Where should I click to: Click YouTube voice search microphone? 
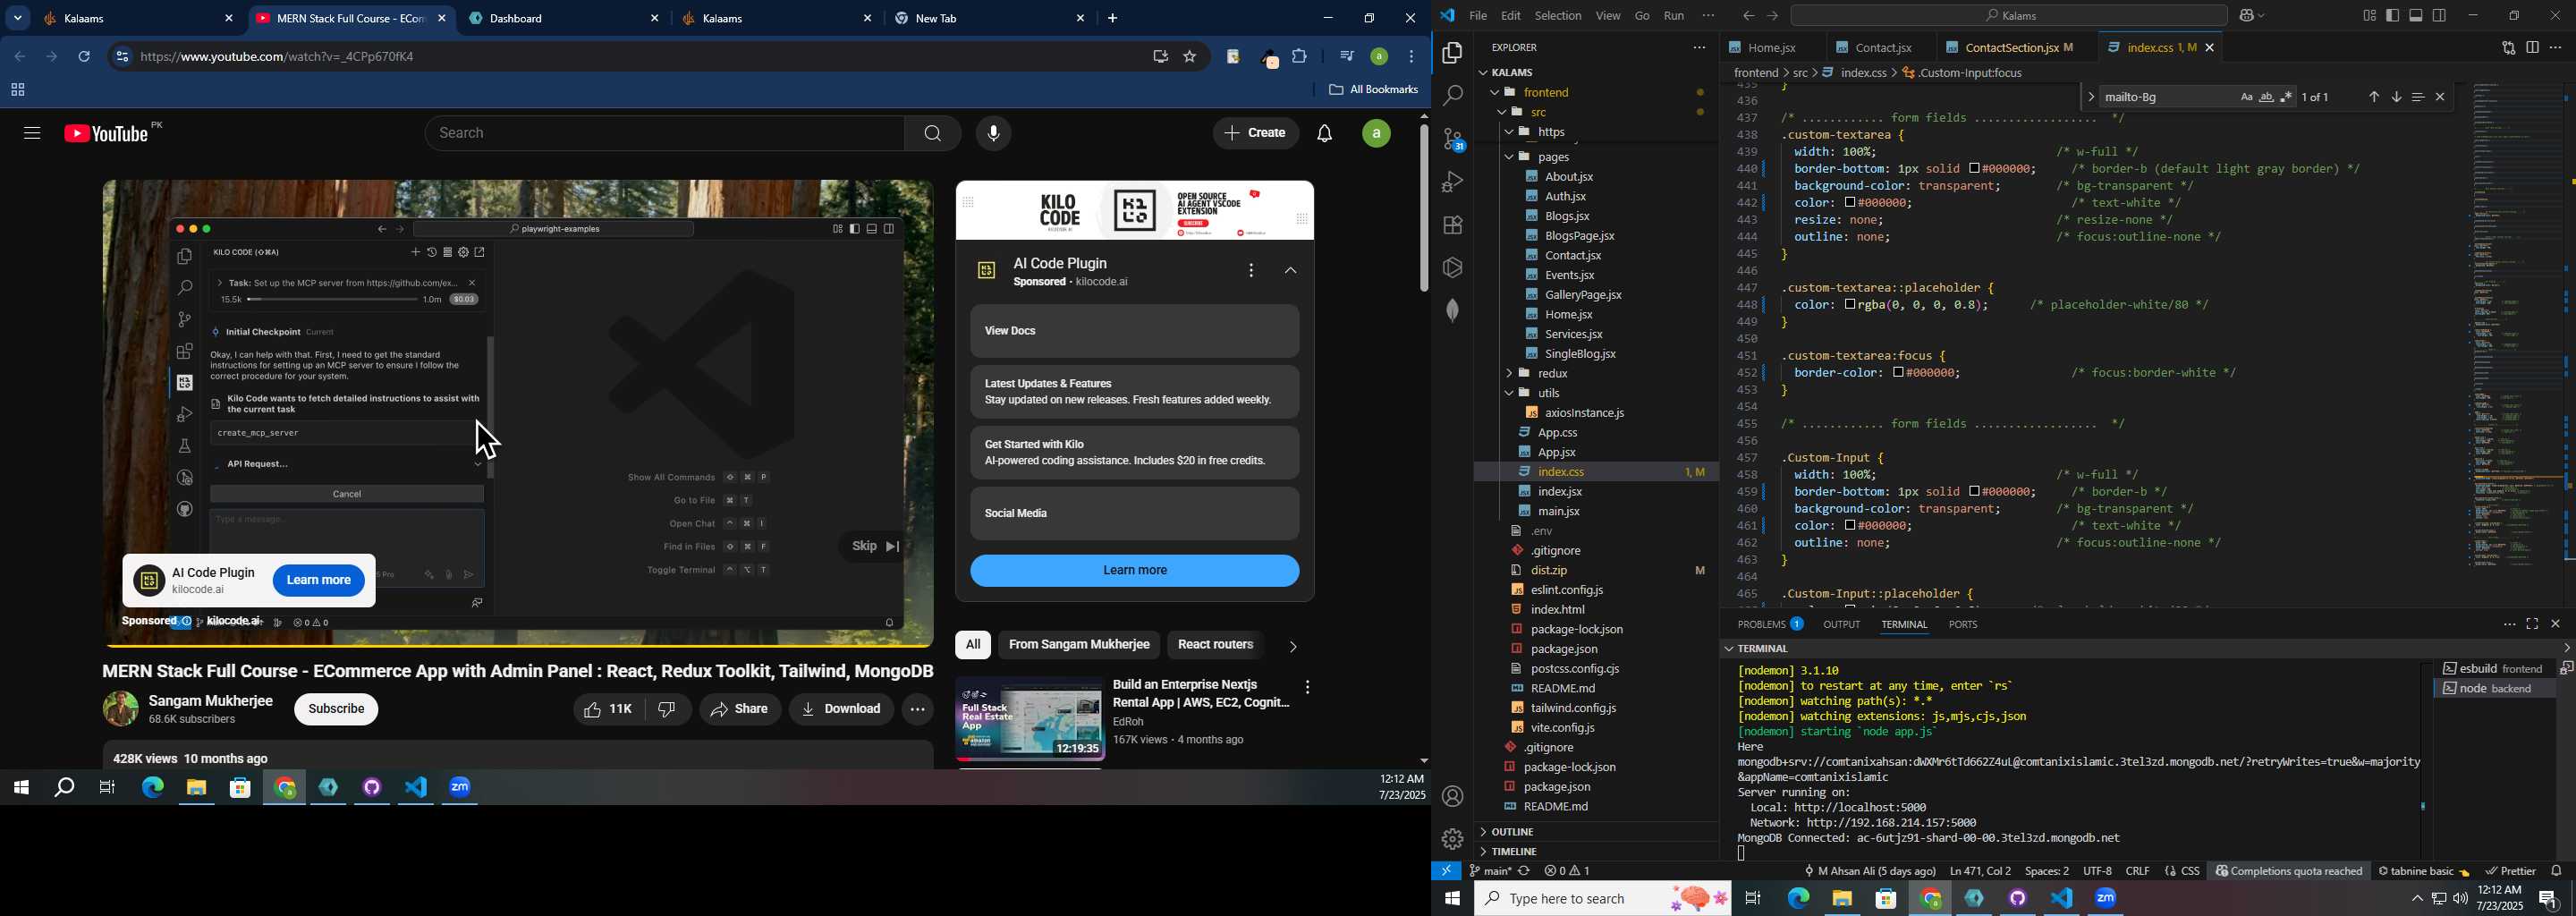(994, 133)
